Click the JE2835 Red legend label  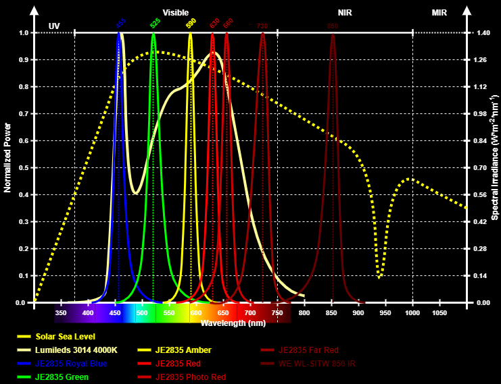coord(178,364)
